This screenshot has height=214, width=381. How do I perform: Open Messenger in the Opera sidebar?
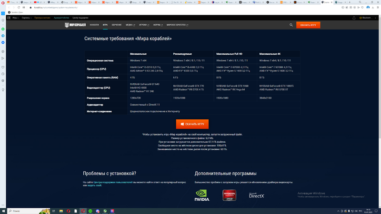coord(3,42)
